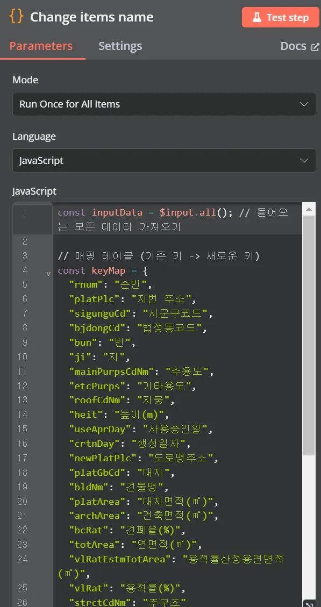Select the Parameters tab
This screenshot has width=321, height=607.
coord(41,46)
